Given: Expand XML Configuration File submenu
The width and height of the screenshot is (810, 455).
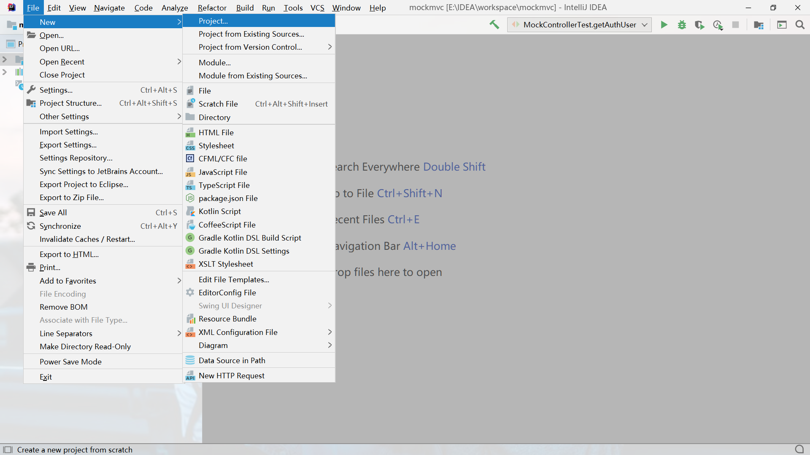Looking at the screenshot, I should point(259,332).
